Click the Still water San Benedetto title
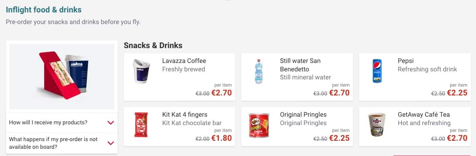476x156 pixels. (x=300, y=65)
